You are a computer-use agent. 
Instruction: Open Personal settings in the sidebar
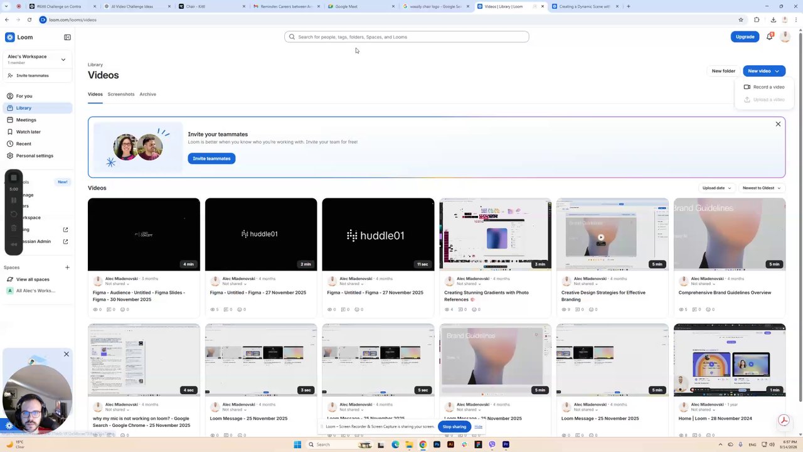(x=37, y=156)
